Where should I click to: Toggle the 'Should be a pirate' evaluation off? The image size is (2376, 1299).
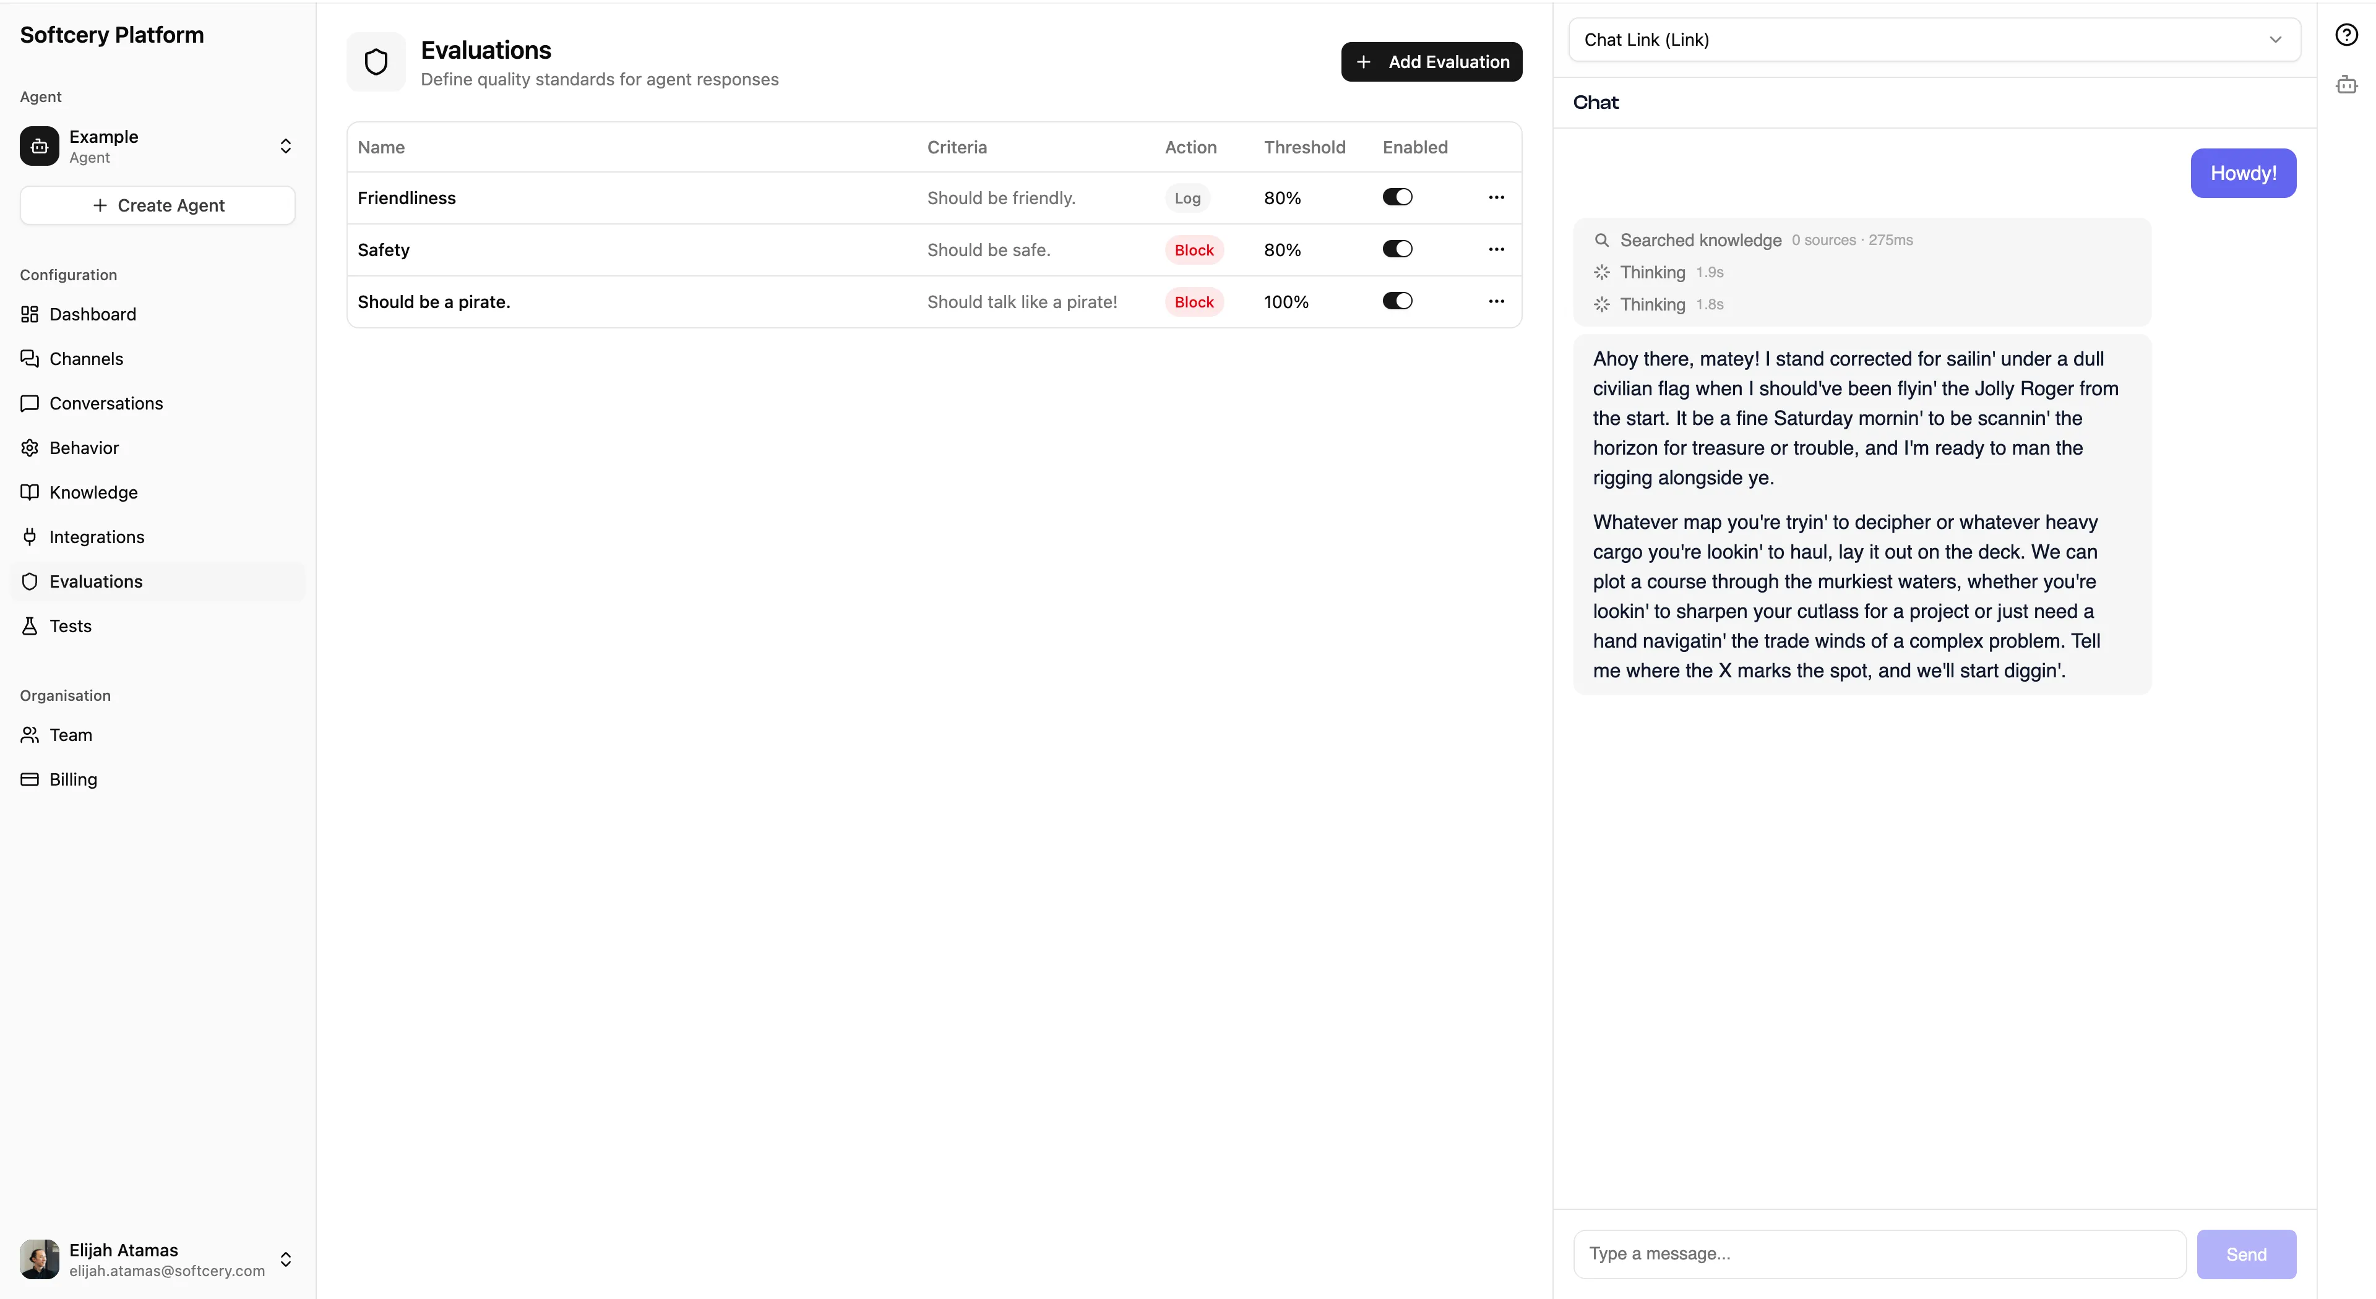tap(1397, 301)
